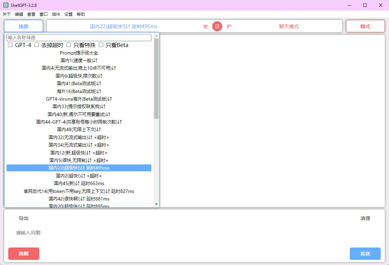Click the red 捐赠 donate button
This screenshot has height=265, width=389.
[x=24, y=254]
